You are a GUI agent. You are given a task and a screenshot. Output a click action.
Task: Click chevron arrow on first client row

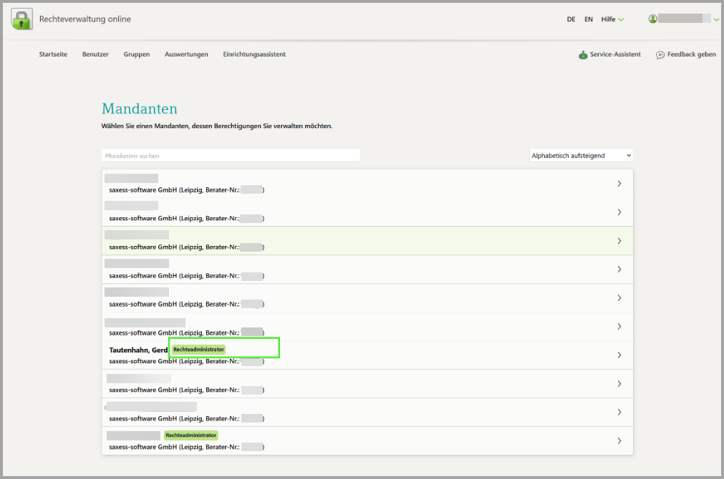pyautogui.click(x=619, y=184)
